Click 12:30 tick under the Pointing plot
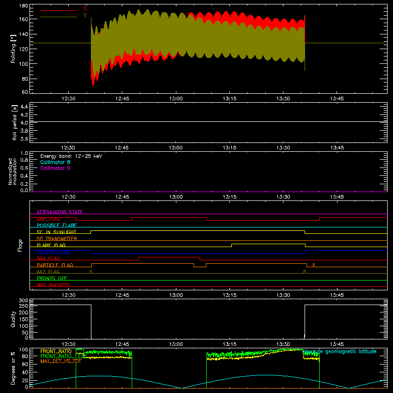Image resolution: width=393 pixels, height=393 pixels. (68, 99)
